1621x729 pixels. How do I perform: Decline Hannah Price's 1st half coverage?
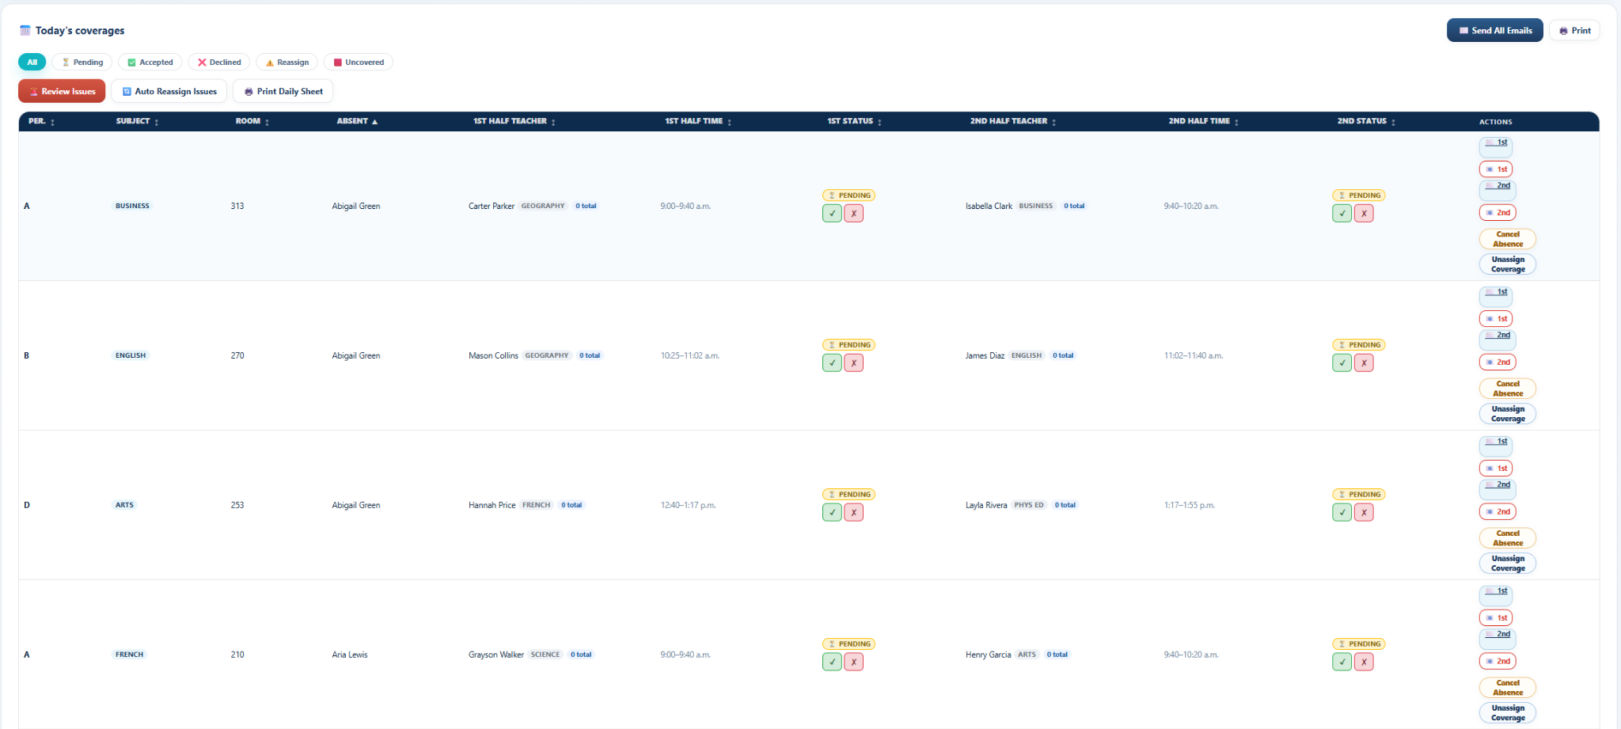coord(853,513)
